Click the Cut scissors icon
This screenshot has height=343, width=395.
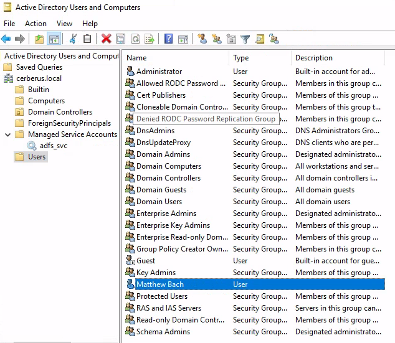point(73,39)
